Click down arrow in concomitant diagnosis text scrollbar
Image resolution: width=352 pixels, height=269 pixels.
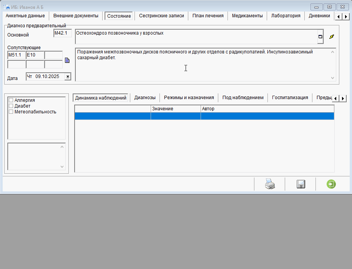tap(332, 78)
